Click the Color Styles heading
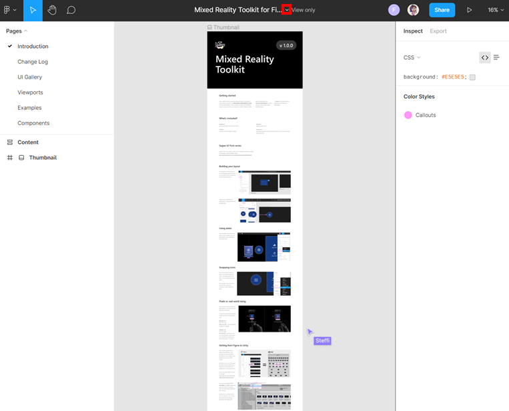 click(x=419, y=97)
